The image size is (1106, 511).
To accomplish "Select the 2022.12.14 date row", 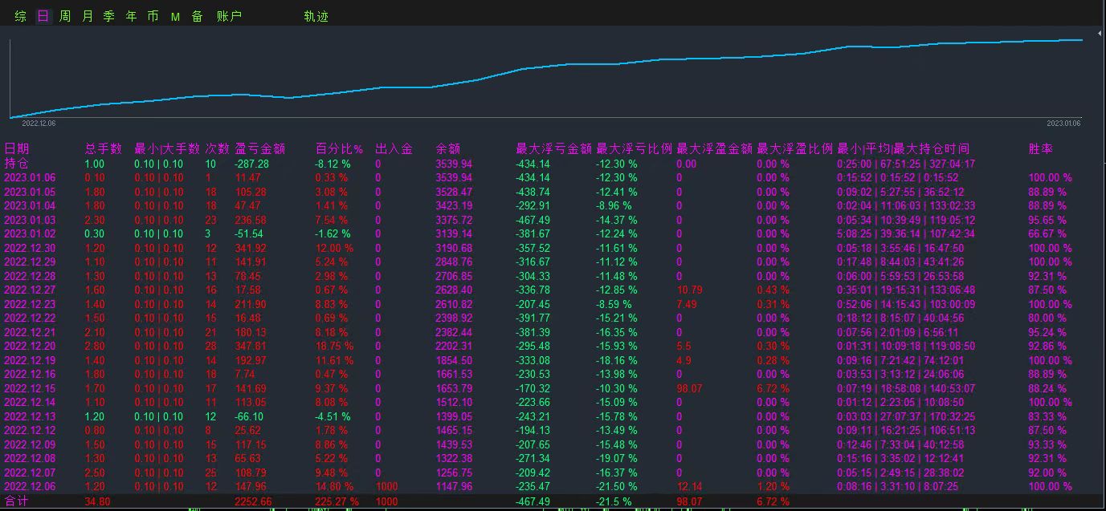I will pos(30,403).
